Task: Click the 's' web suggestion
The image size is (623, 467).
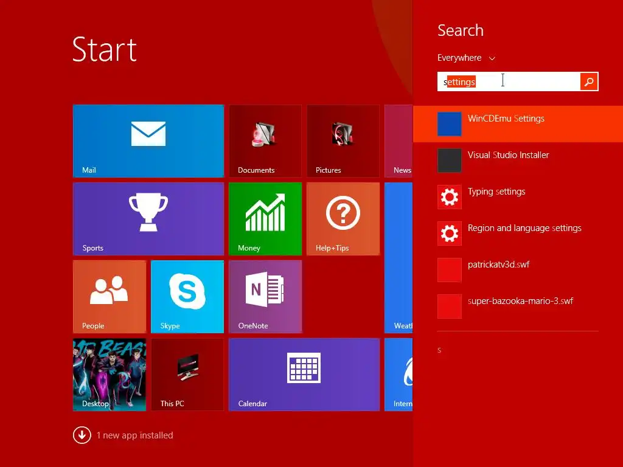Action: [x=439, y=350]
